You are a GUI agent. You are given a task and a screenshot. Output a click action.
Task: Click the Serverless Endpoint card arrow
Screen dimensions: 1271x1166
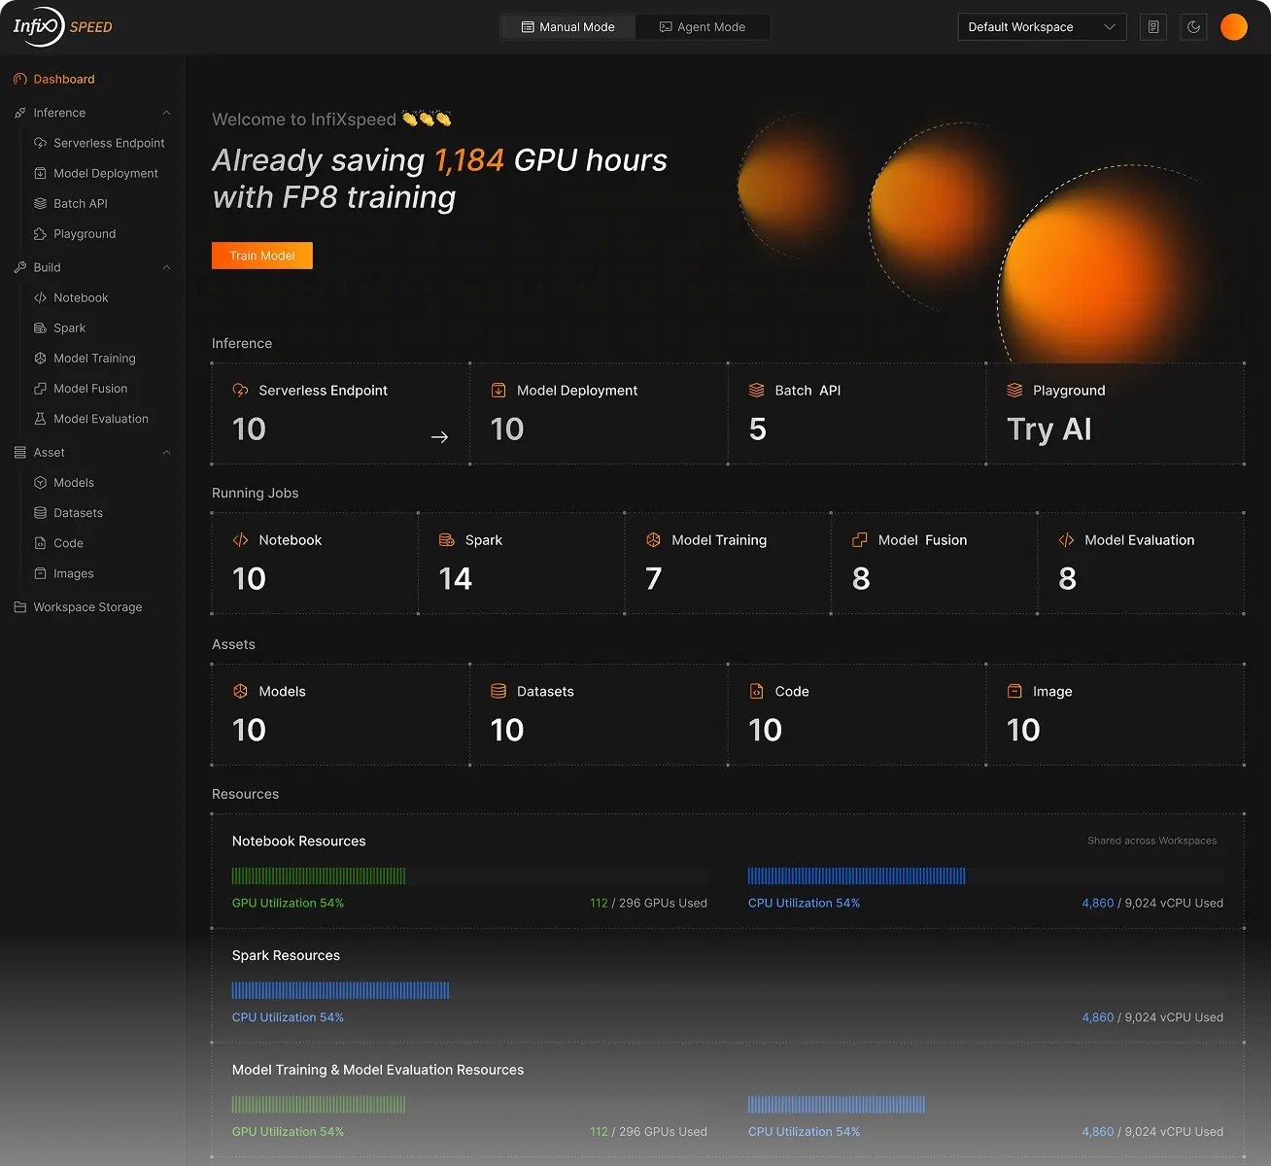[439, 437]
